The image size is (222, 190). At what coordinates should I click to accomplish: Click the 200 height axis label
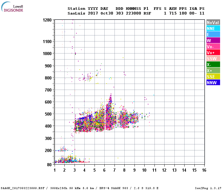coord(48,150)
